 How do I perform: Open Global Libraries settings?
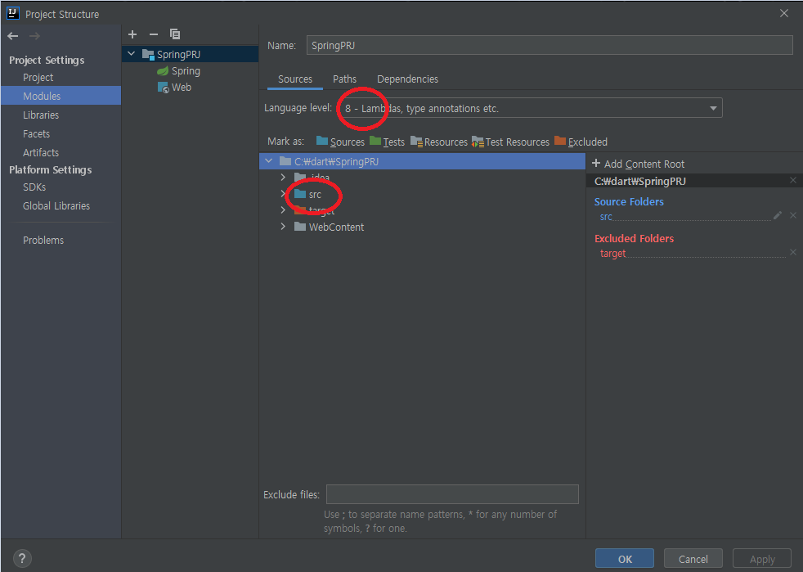click(x=56, y=205)
